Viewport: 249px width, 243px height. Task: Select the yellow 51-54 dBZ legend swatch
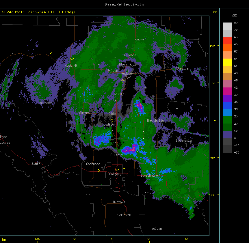227,62
